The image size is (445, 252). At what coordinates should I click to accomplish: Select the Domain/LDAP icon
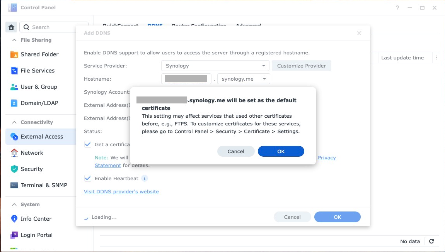coord(14,103)
